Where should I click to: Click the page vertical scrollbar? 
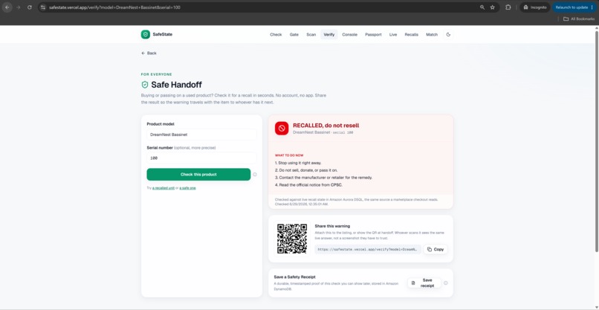(x=597, y=141)
